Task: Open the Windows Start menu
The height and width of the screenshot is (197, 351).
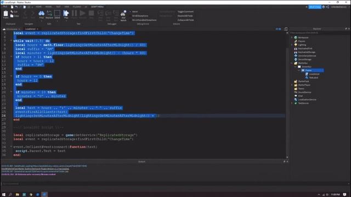Action: 4,195
